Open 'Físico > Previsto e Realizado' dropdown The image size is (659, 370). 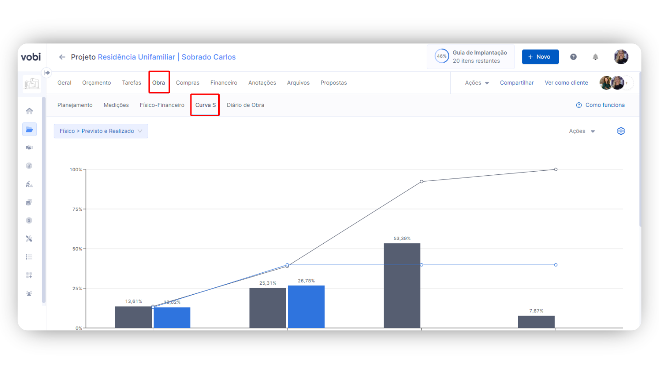coord(101,131)
